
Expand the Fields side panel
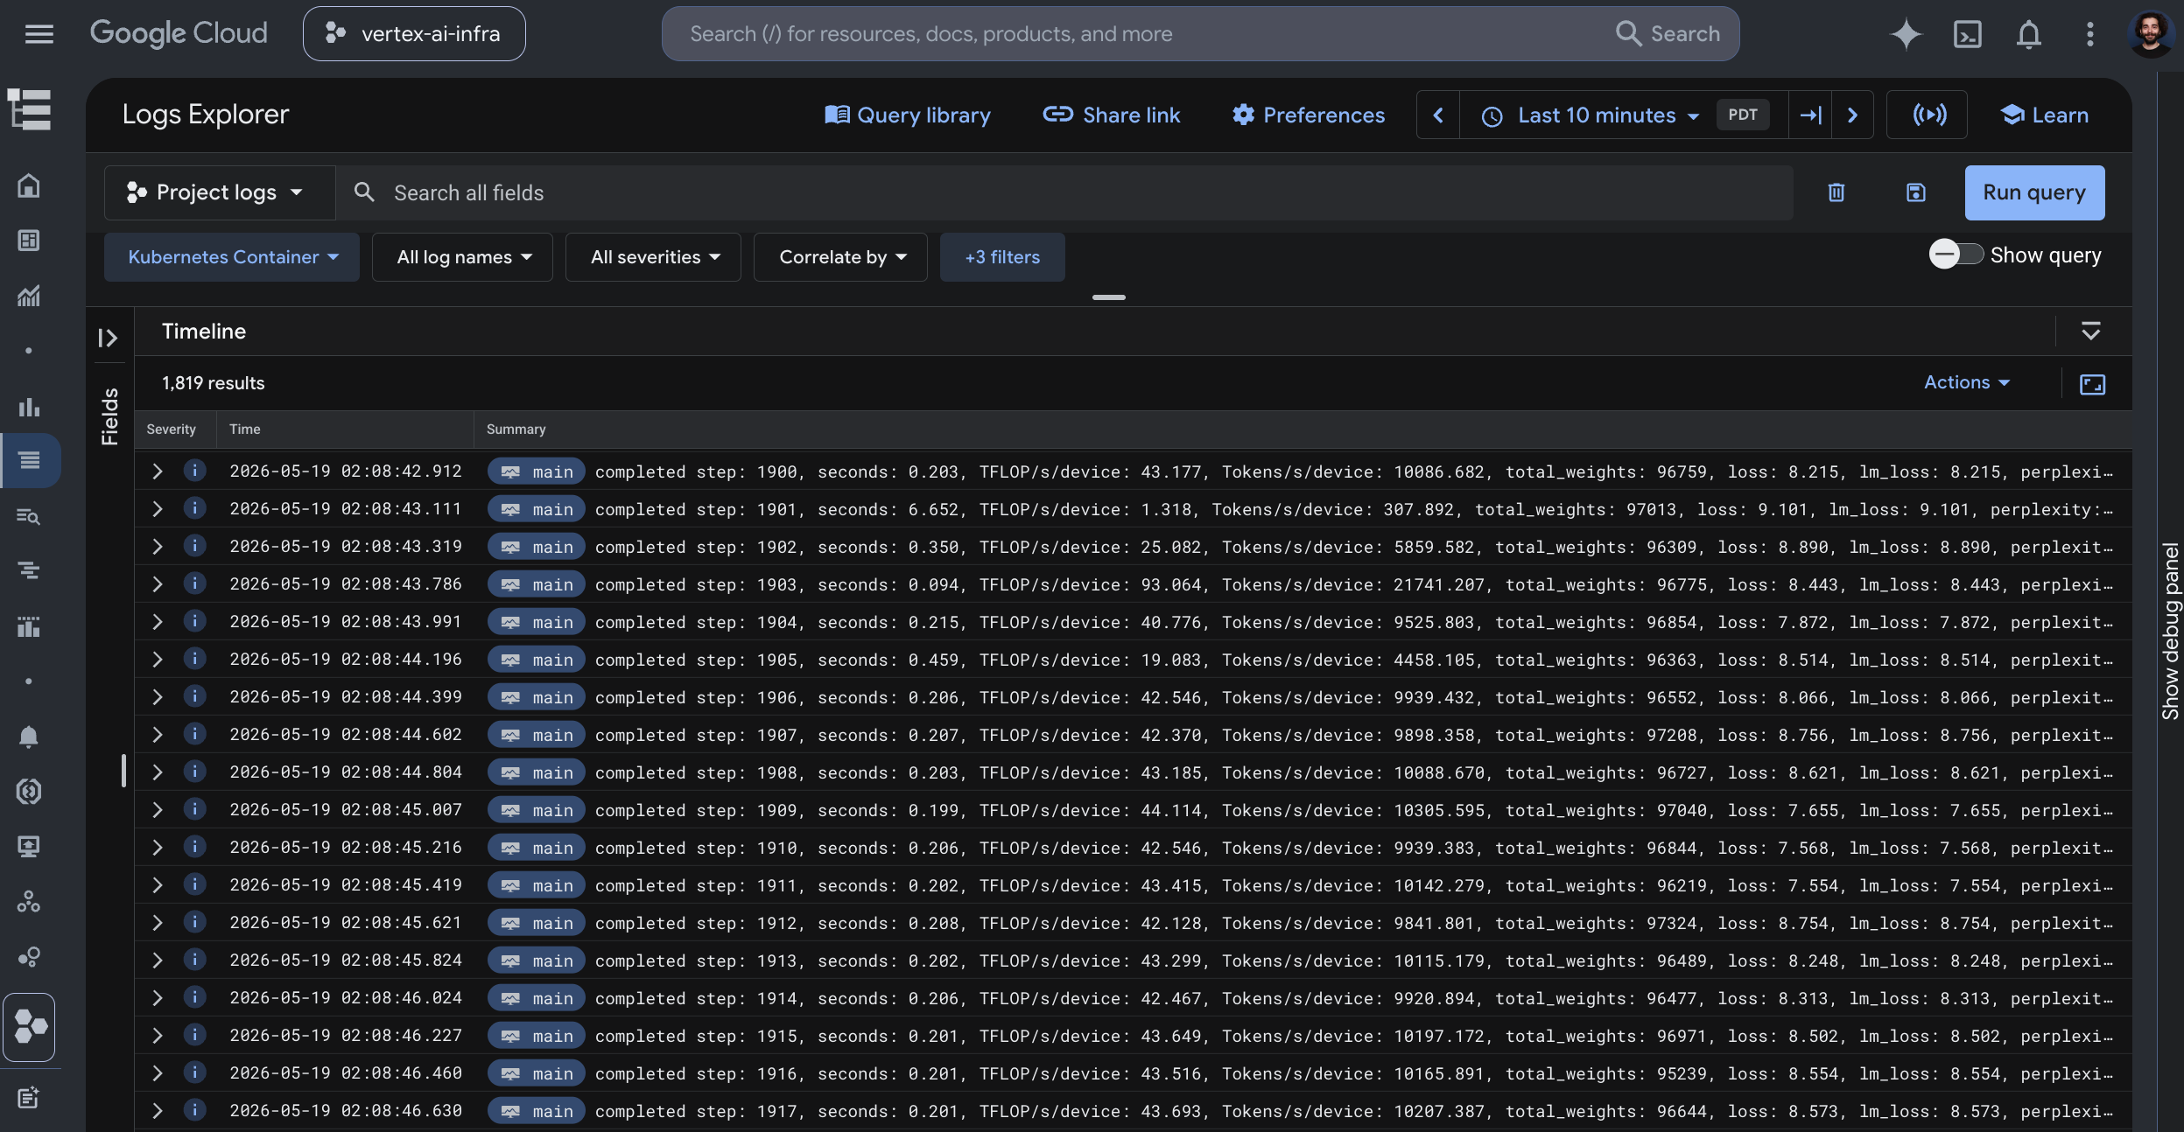click(x=108, y=338)
